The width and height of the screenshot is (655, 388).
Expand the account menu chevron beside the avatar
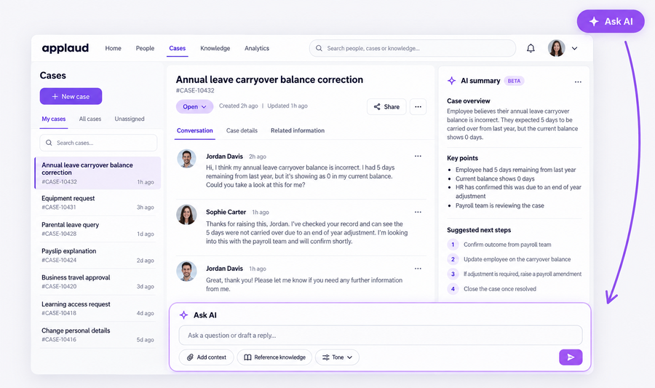click(575, 49)
